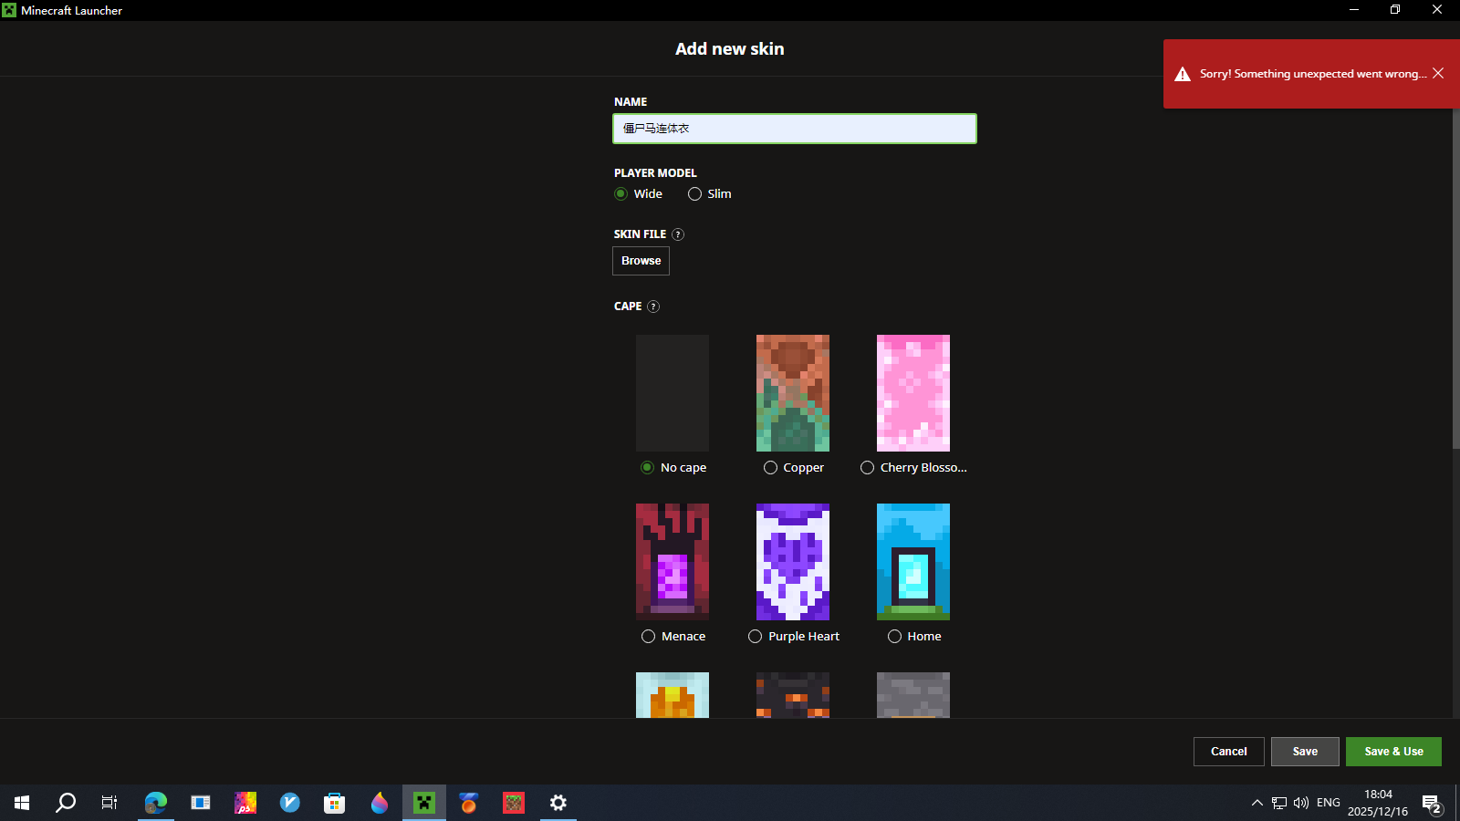The height and width of the screenshot is (821, 1460).
Task: Pick the Cherry Blossom cape thumbnail
Action: click(x=913, y=393)
